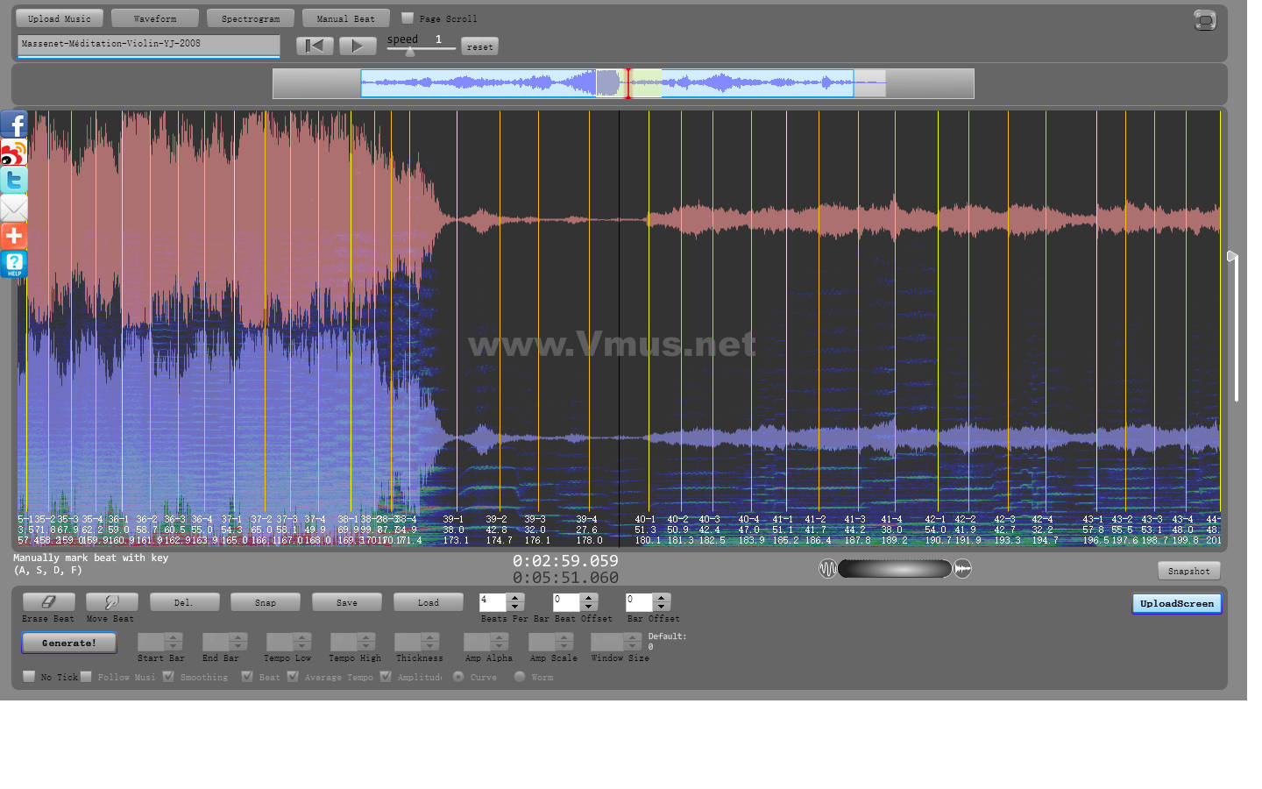Click the UploadScreen button
This screenshot has width=1262, height=789.
pos(1177,603)
